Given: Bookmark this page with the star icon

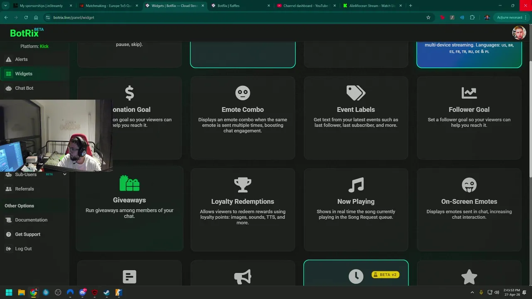Looking at the screenshot, I should pos(428,17).
